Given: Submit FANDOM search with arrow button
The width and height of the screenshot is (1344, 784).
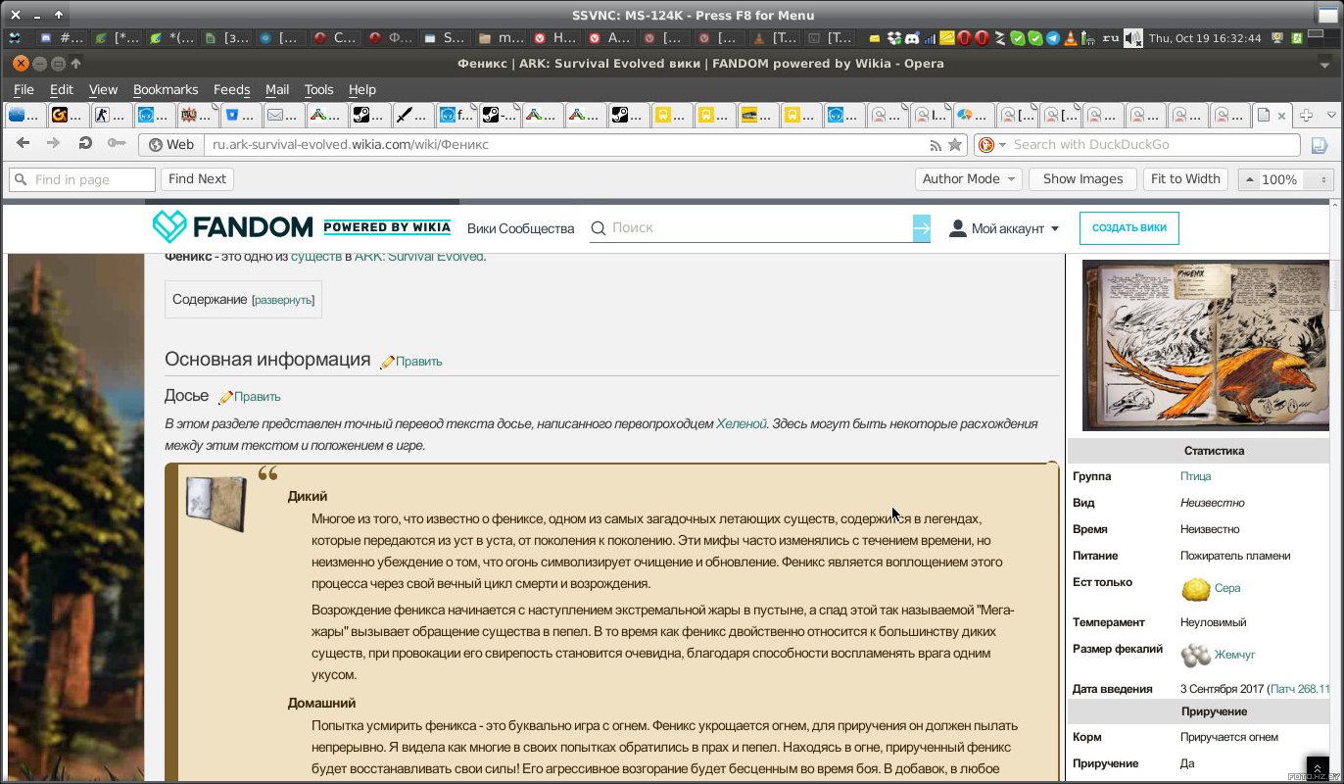Looking at the screenshot, I should tap(922, 228).
